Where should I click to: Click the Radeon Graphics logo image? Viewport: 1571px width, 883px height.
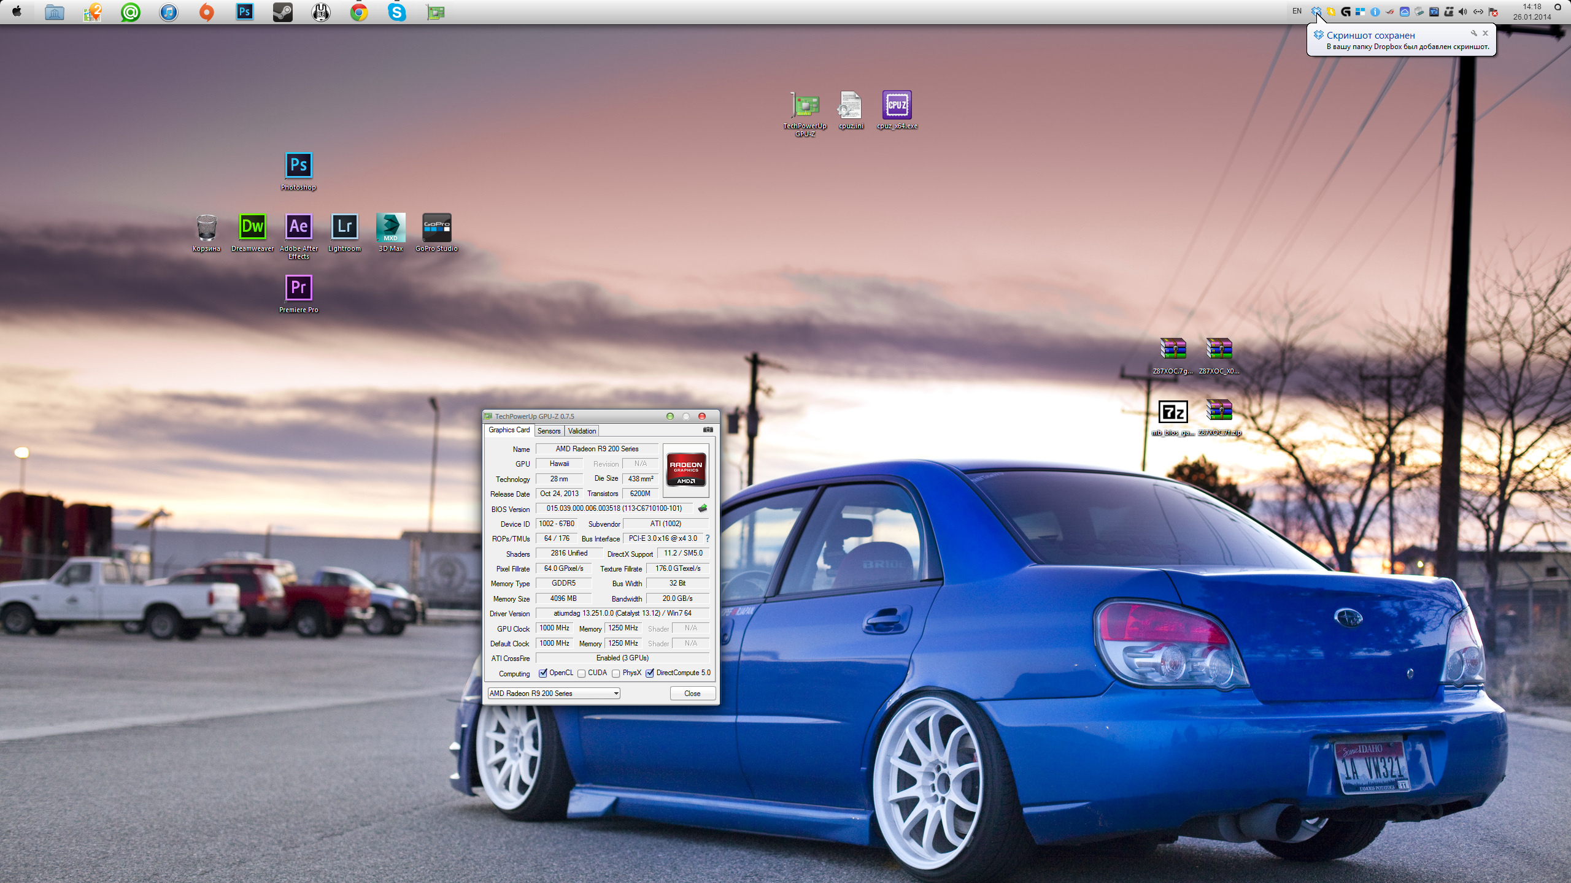click(685, 470)
